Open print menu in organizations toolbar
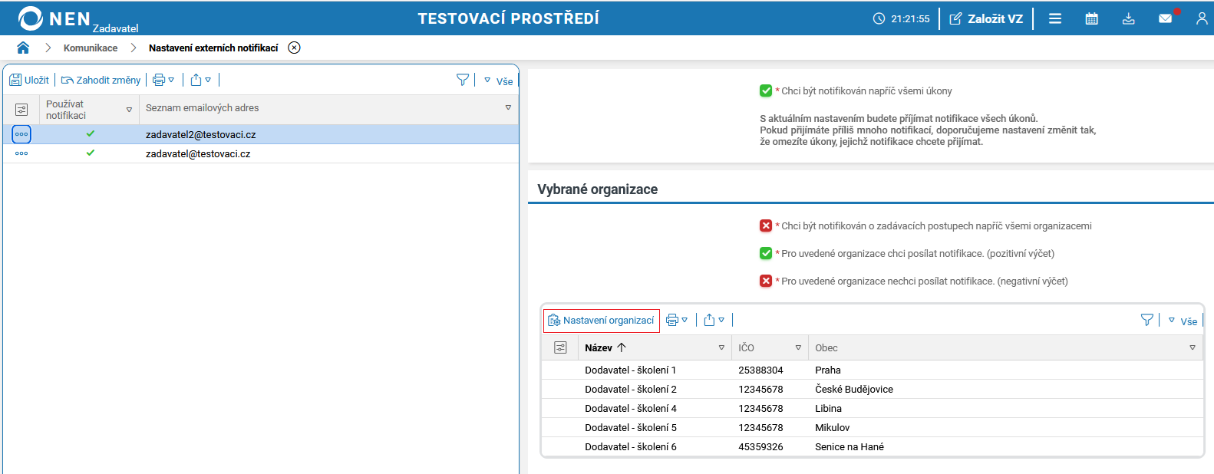 click(x=677, y=320)
